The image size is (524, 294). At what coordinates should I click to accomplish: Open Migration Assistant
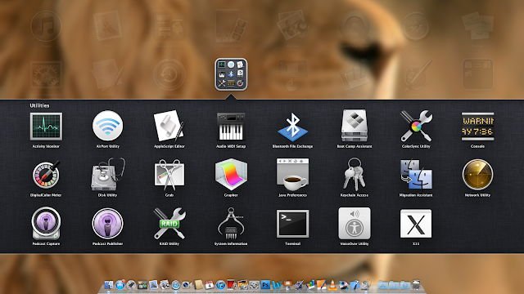click(x=416, y=174)
